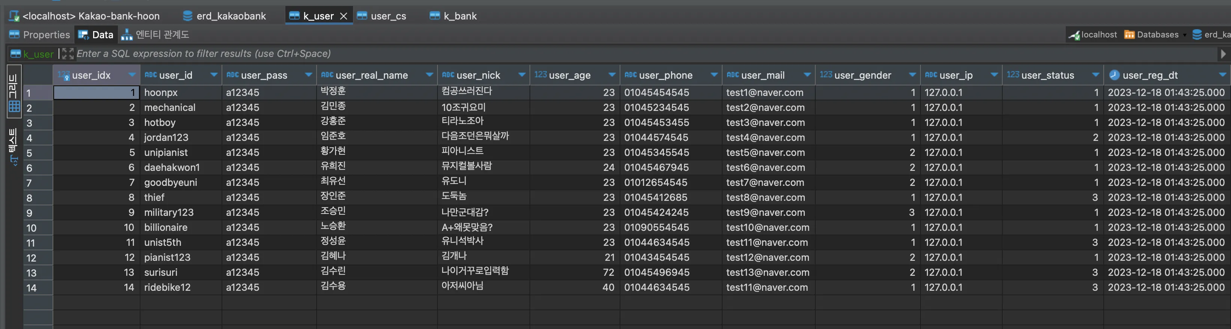Close the k_user tab

[343, 16]
